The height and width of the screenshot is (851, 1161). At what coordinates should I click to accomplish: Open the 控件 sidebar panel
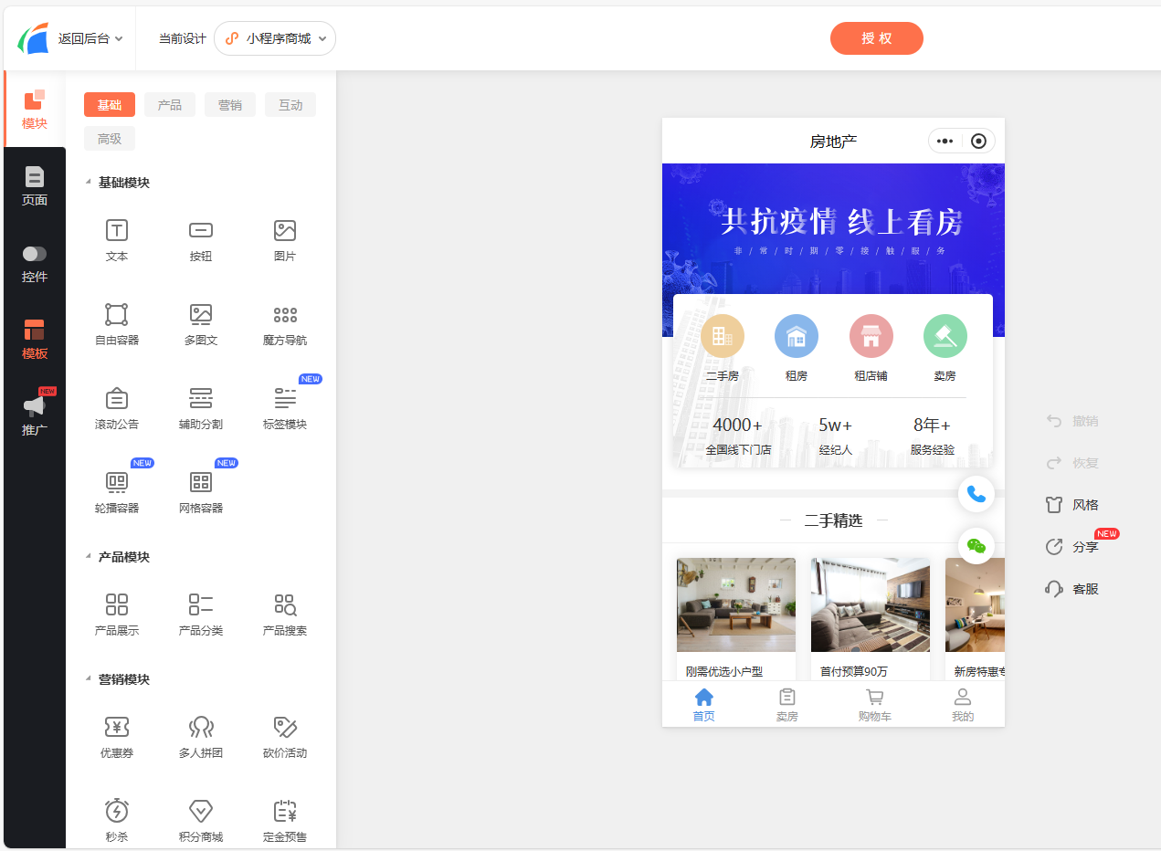point(35,263)
